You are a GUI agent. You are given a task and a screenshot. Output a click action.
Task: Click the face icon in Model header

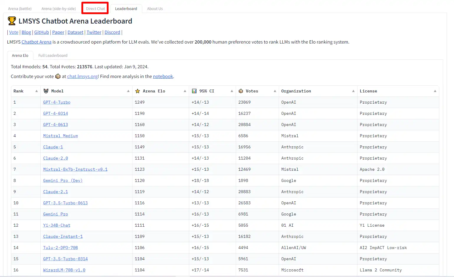46,91
